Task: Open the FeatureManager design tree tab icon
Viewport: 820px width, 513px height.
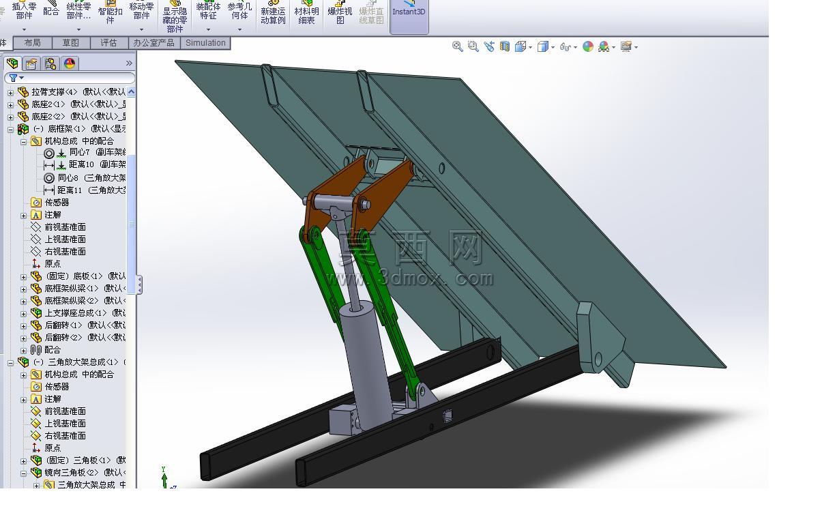Action: [12, 63]
